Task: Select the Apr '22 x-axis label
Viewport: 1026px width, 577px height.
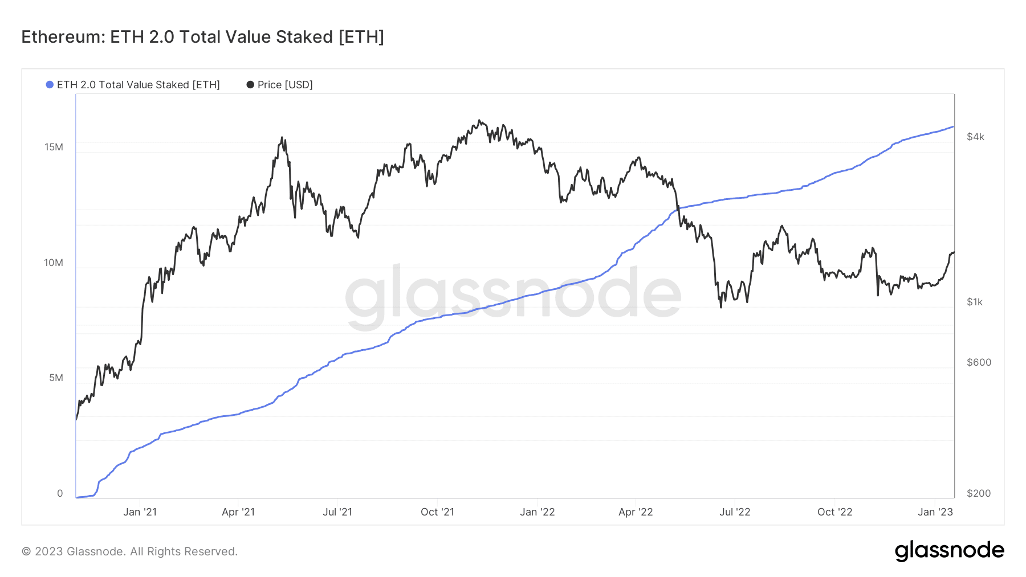Action: 636,512
